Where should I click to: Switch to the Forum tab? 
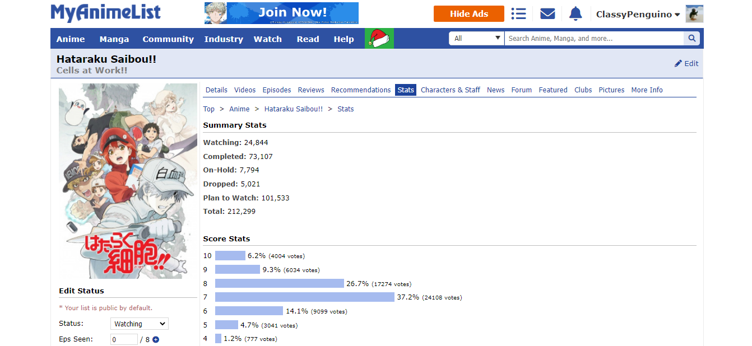coord(522,90)
